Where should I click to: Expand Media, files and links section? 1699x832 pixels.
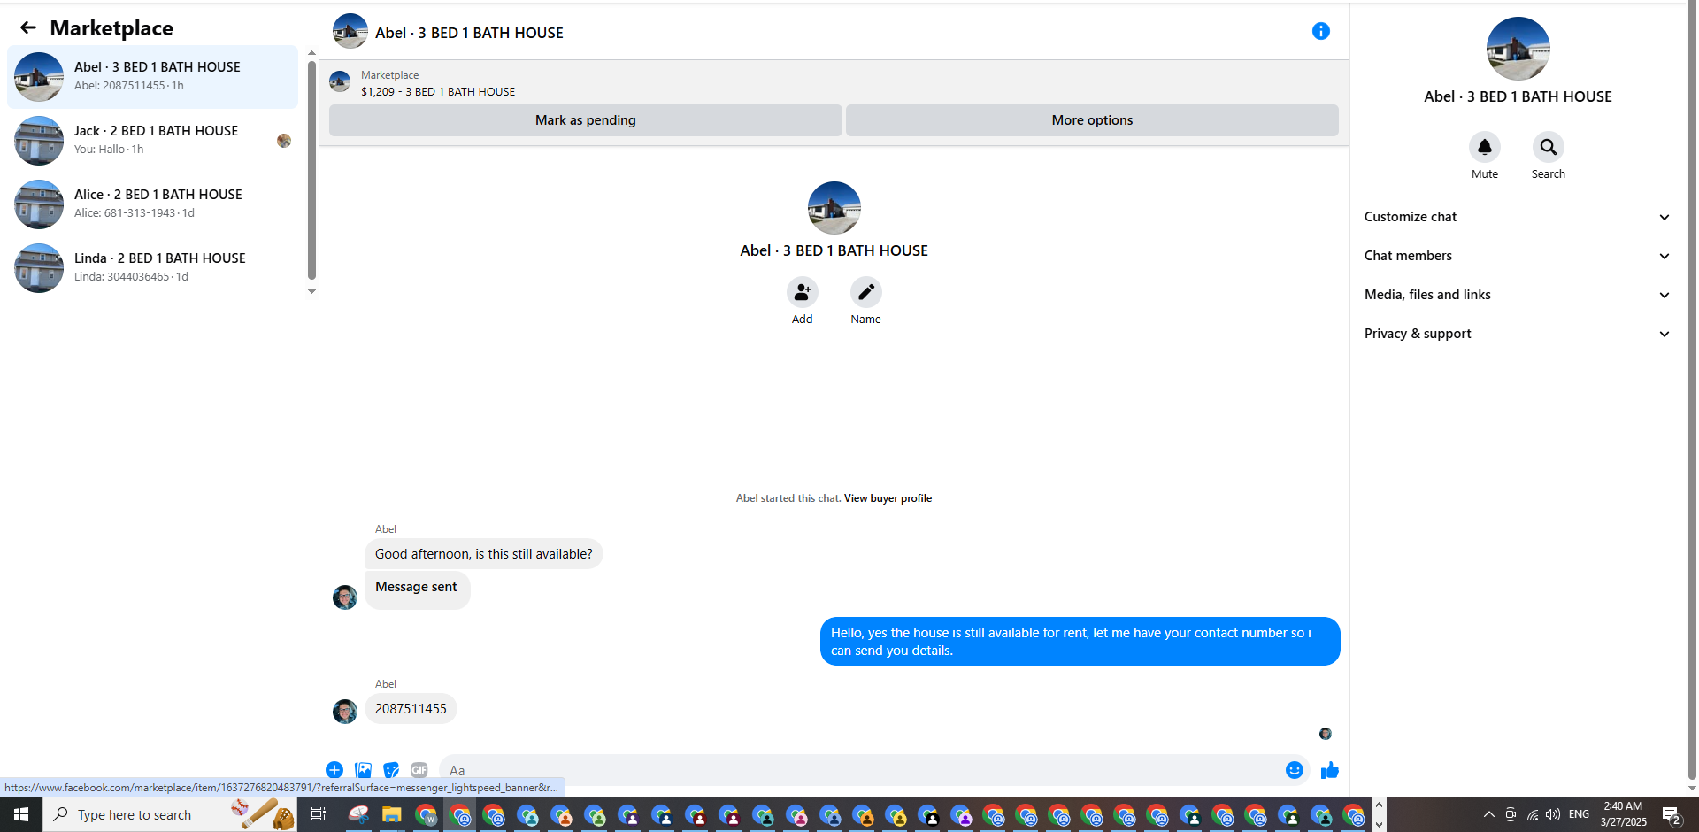(1518, 295)
